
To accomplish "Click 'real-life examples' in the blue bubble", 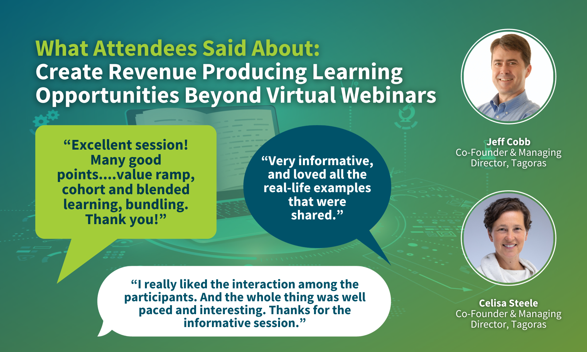I will [x=317, y=188].
